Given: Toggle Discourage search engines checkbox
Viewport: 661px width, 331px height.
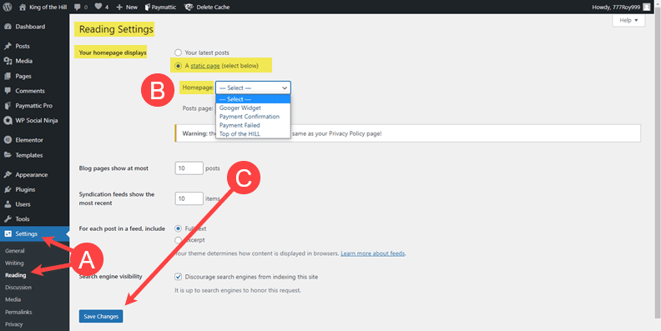Looking at the screenshot, I should coord(179,277).
